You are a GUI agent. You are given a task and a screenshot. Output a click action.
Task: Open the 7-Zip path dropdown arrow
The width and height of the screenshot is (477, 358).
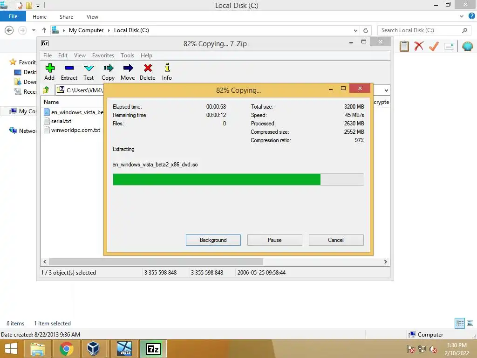[x=386, y=90]
